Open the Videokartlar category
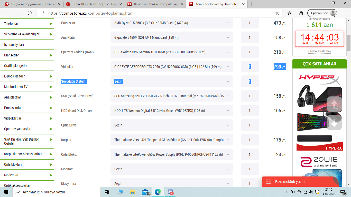Viewport: 351px width, 197px height. (x=27, y=118)
